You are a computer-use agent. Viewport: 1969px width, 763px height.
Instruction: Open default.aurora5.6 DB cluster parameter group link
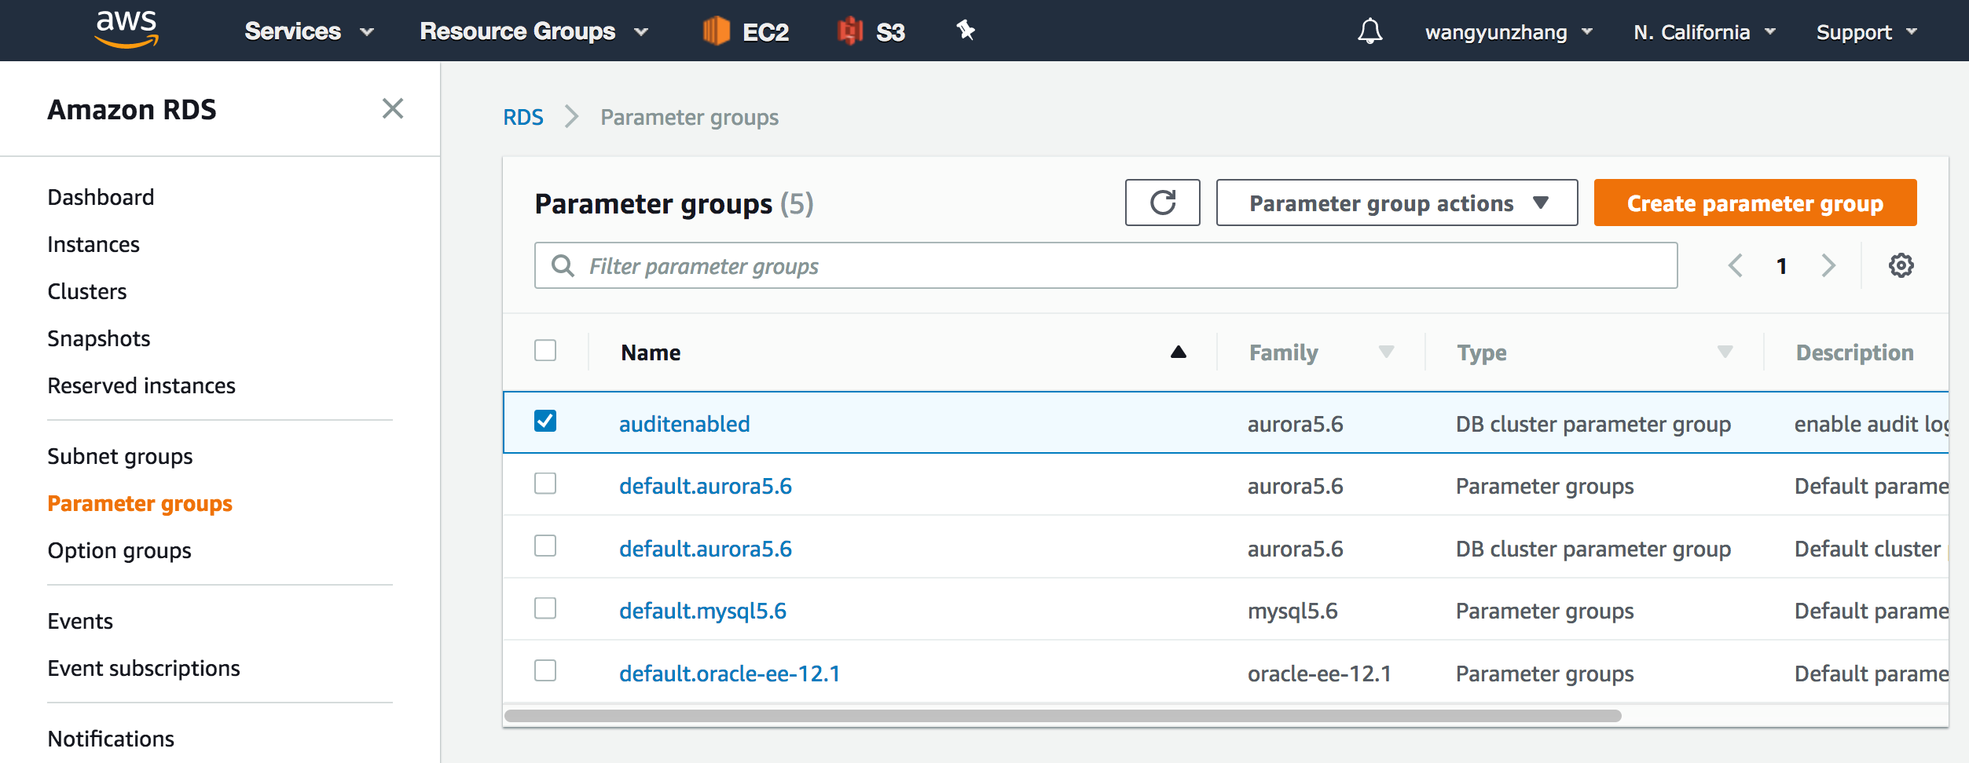tap(706, 549)
